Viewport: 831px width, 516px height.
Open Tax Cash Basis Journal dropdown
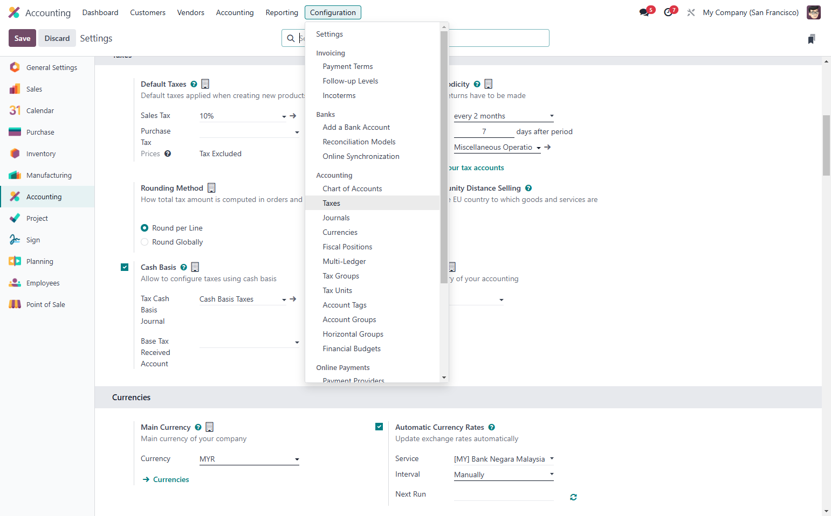pyautogui.click(x=243, y=299)
